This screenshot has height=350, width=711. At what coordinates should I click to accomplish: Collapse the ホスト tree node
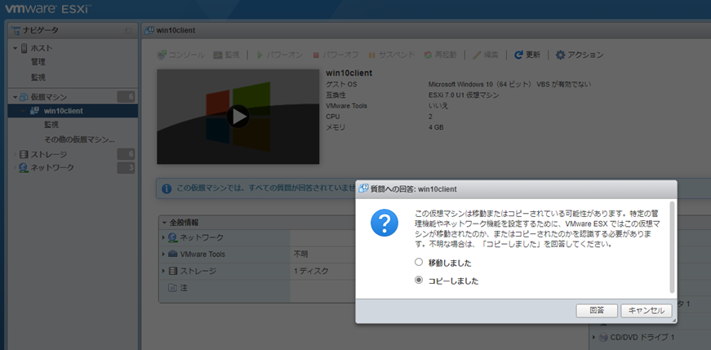[15, 49]
